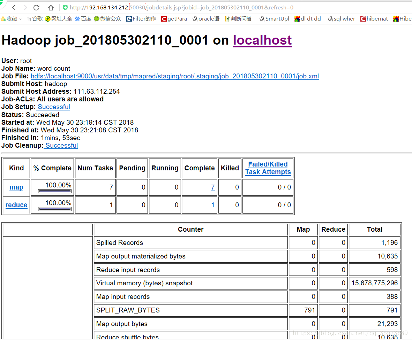Open the 7 completed map tasks link
The width and height of the screenshot is (412, 340).
pos(213,187)
